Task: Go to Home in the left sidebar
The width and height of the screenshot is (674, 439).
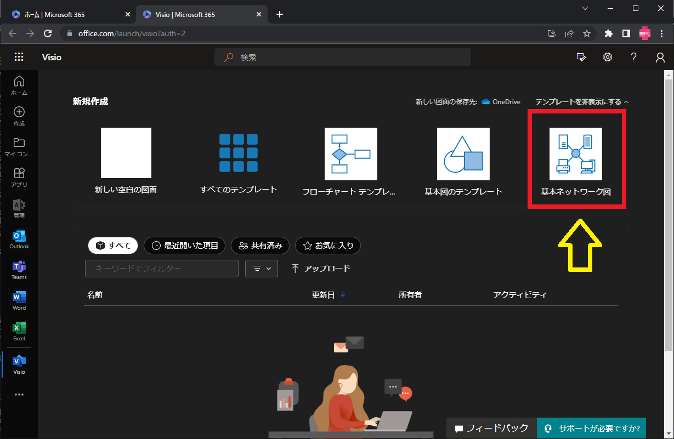Action: tap(19, 85)
